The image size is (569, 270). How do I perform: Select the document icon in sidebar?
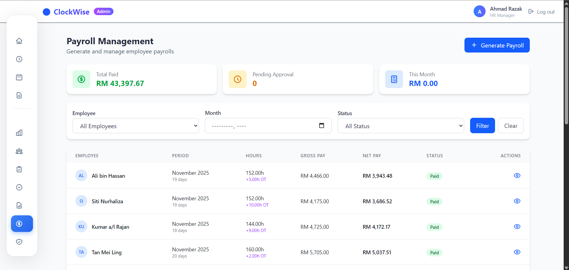click(x=19, y=96)
